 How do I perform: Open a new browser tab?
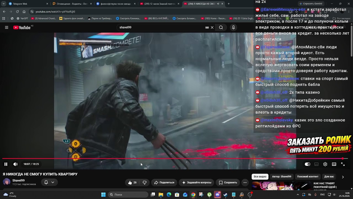tap(229, 4)
